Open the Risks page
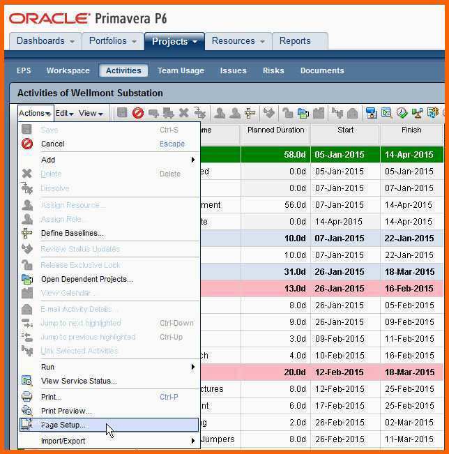The width and height of the screenshot is (449, 454). [273, 70]
